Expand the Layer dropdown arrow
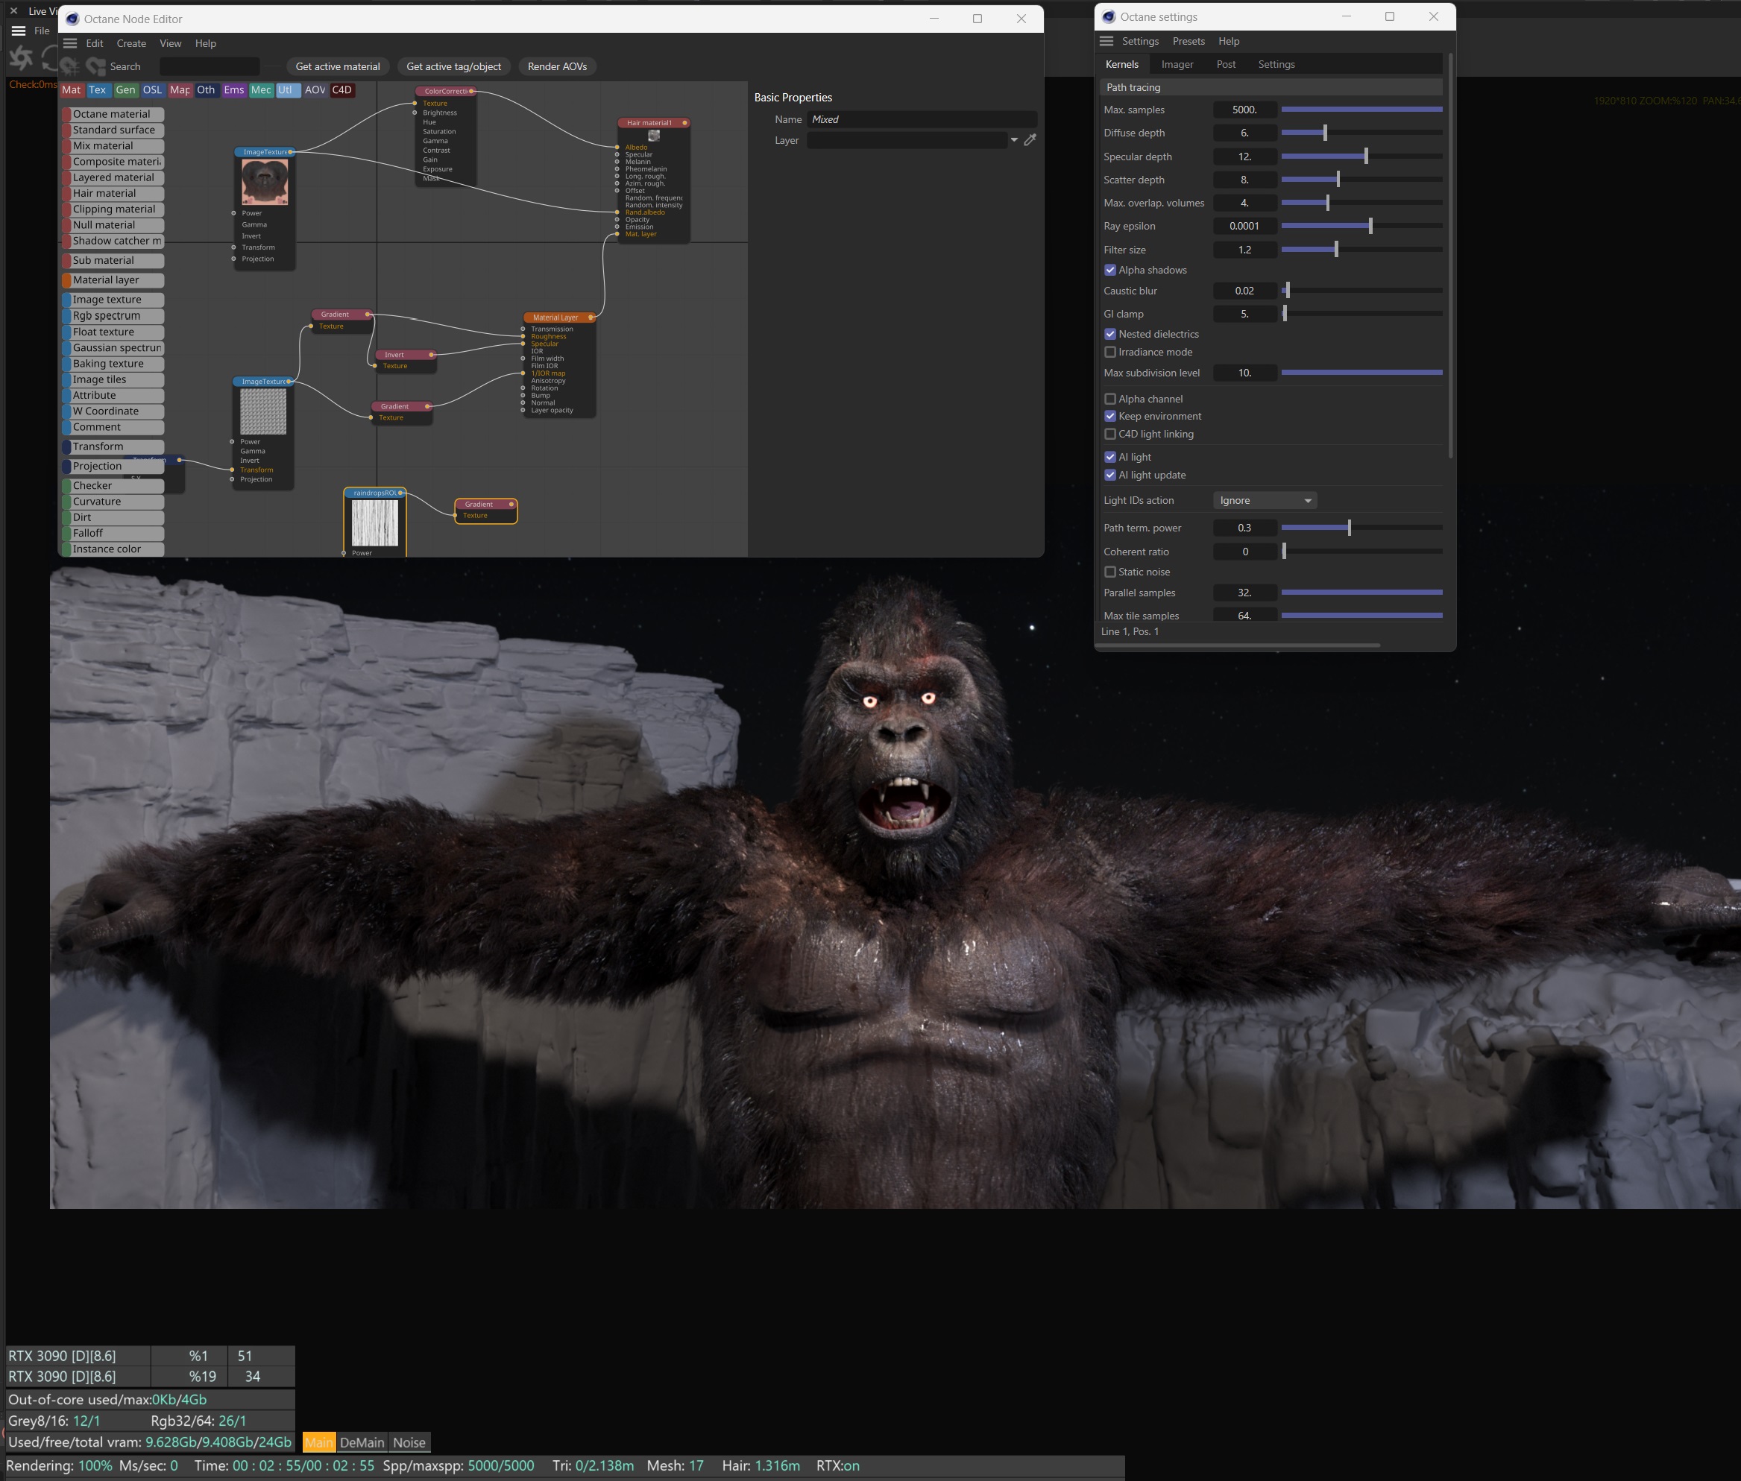This screenshot has height=1481, width=1741. point(1015,140)
